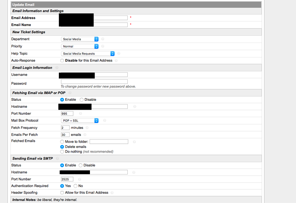
Task: Open the Department dropdown showing Social Media
Action: point(80,39)
